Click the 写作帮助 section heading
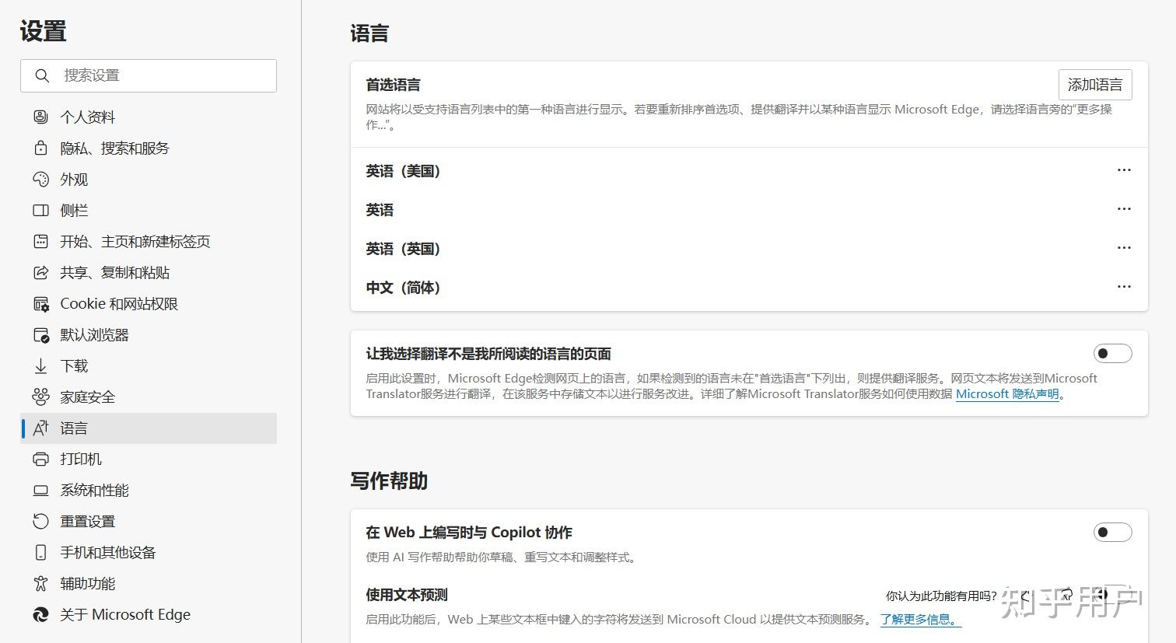The image size is (1176, 643). 389,481
